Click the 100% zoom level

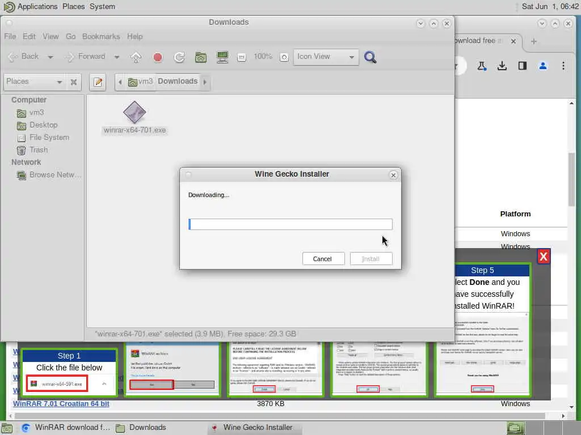coord(263,57)
